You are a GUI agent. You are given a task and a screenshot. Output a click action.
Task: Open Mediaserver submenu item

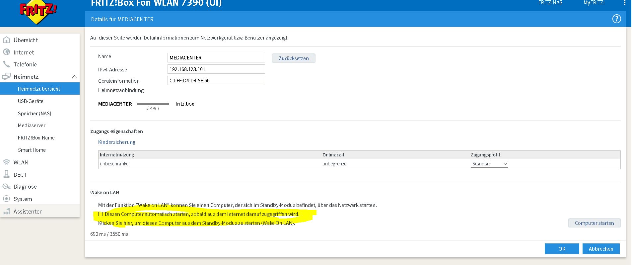pos(32,125)
